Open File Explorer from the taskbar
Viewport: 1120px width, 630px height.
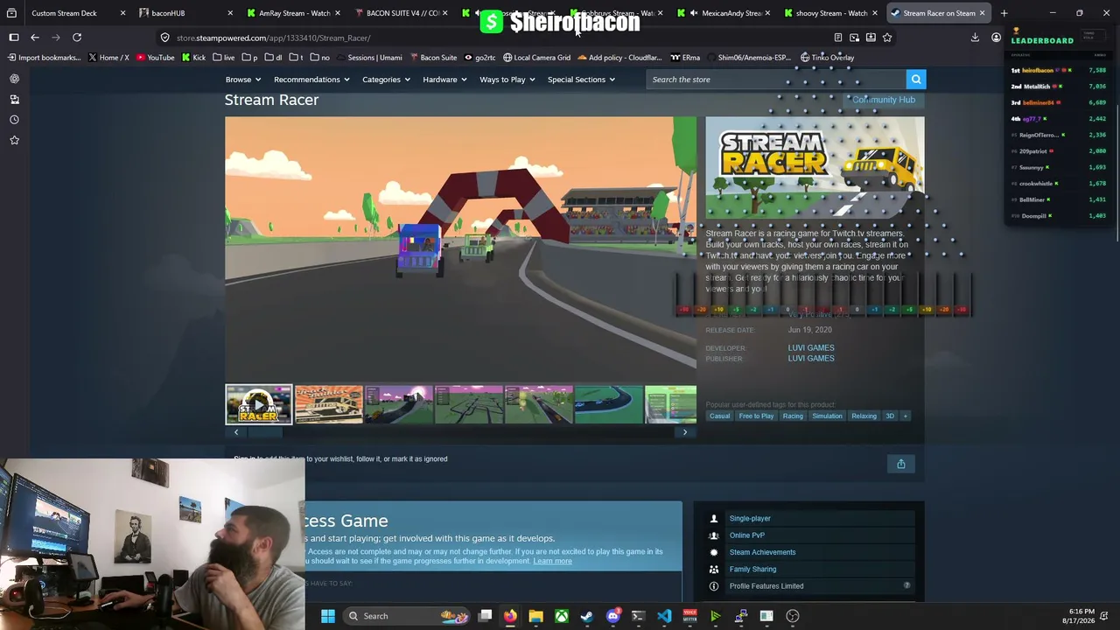535,616
